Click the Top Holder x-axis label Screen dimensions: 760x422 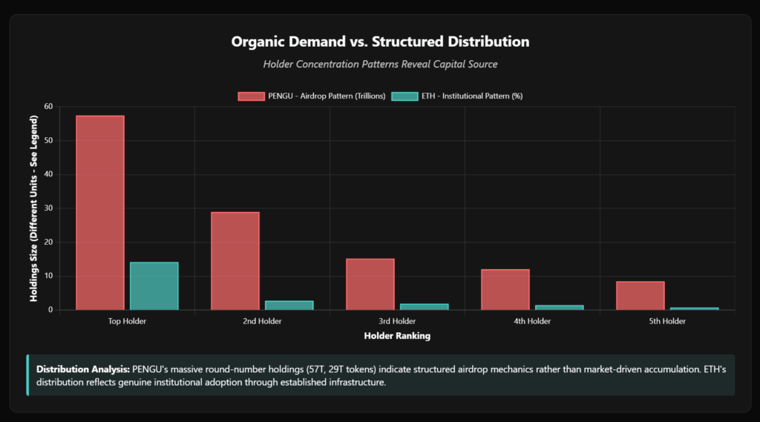coord(127,321)
